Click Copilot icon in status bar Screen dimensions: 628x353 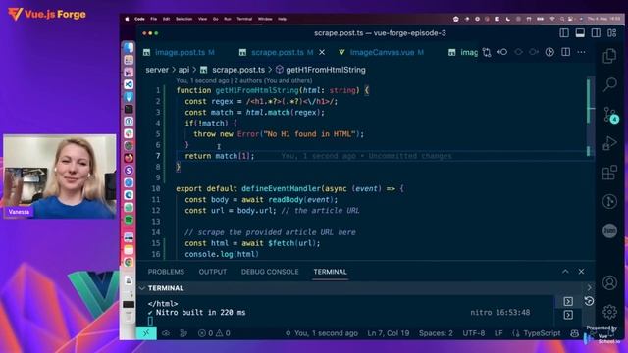point(574,333)
